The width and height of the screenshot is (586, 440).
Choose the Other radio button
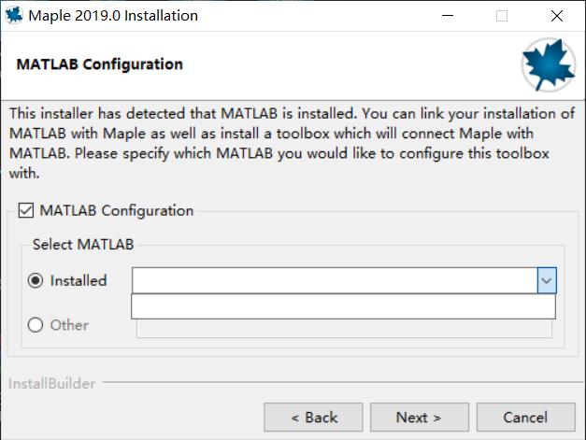pos(36,325)
